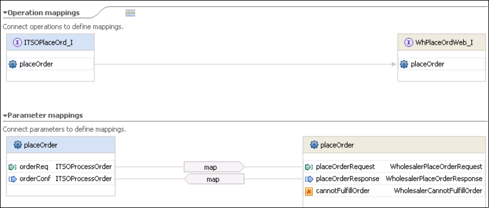Click the cannotFulfillOrder fault icon
Viewport: 489px width, 208px height.
point(309,191)
